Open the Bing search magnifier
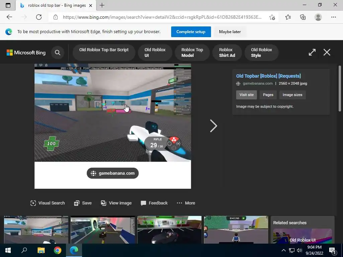 (x=58, y=53)
